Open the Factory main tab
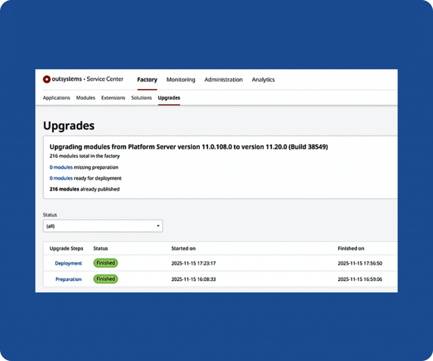The image size is (433, 361). [x=147, y=80]
